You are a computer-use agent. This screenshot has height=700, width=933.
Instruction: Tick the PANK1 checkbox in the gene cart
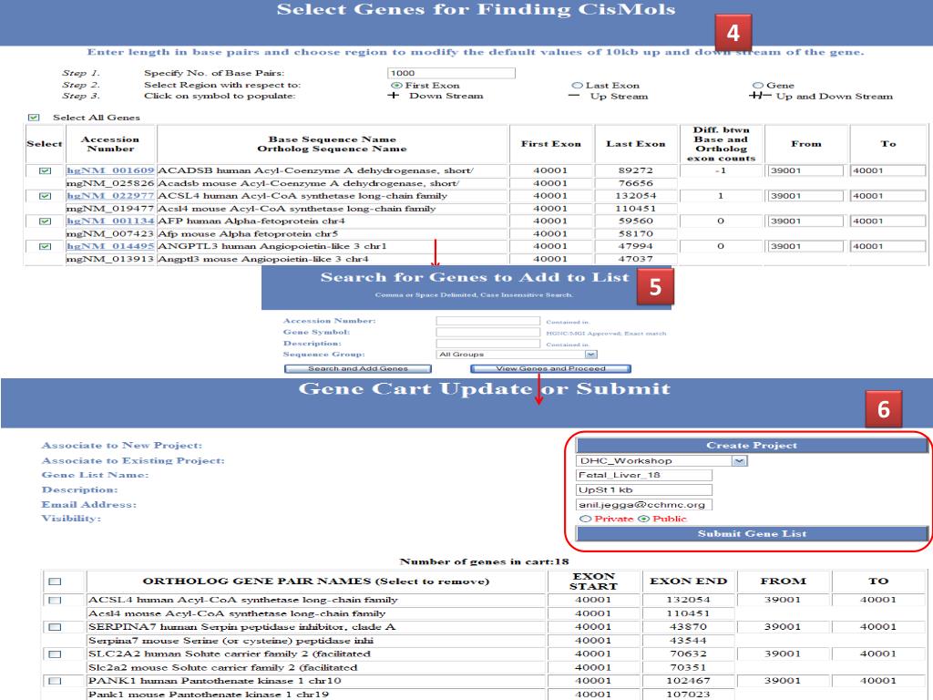55,680
